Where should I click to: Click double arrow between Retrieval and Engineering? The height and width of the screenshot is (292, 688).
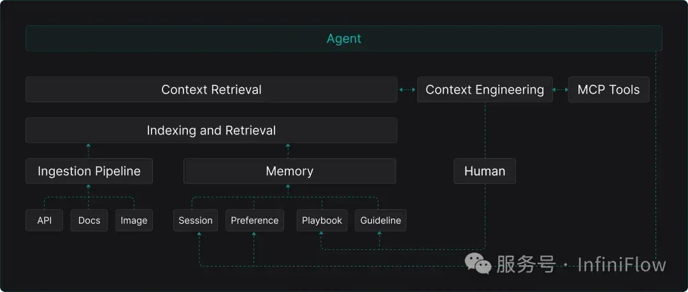(x=407, y=89)
